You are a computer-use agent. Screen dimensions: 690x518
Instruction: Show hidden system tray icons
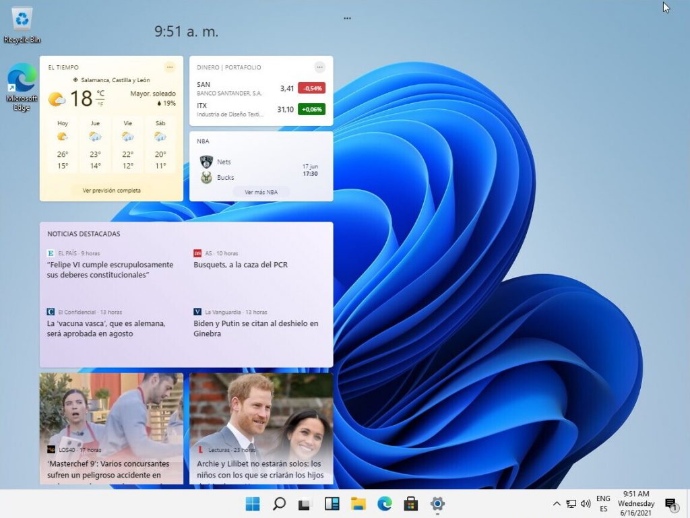click(557, 504)
